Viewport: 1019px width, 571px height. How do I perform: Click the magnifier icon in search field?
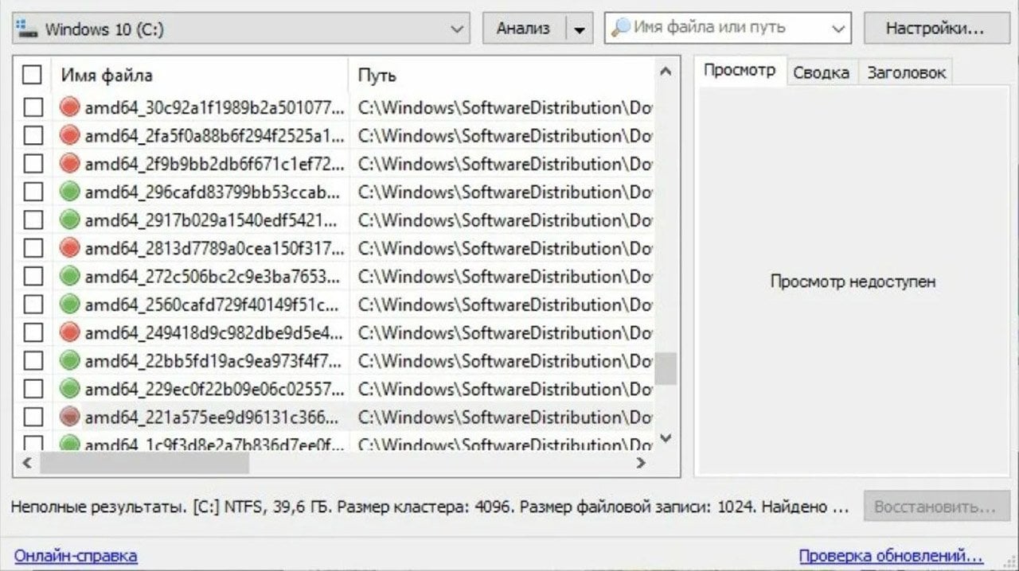(620, 28)
